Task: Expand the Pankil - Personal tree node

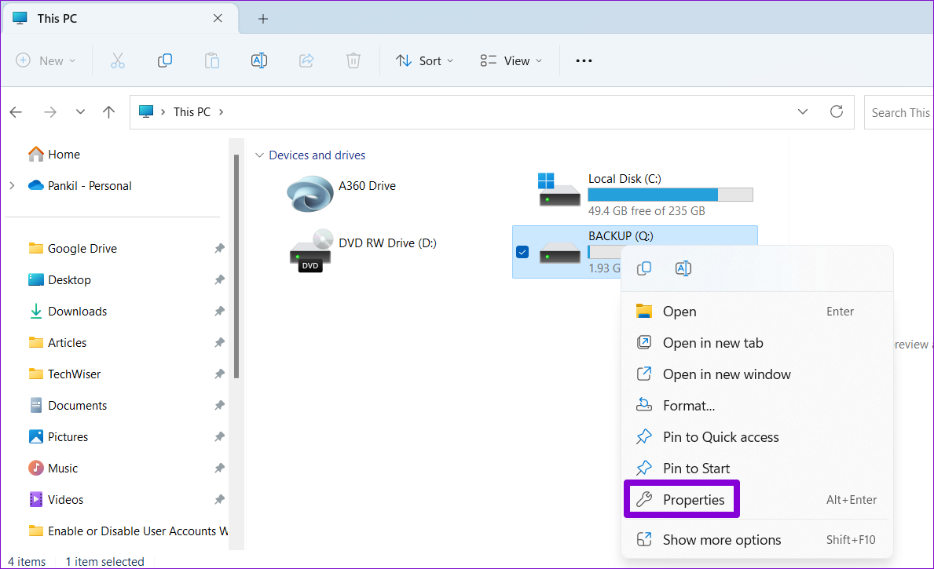Action: [x=12, y=186]
